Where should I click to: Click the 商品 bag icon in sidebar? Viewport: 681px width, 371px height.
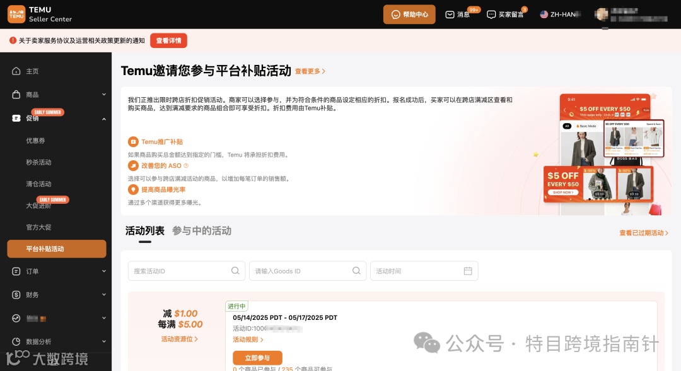(x=16, y=94)
